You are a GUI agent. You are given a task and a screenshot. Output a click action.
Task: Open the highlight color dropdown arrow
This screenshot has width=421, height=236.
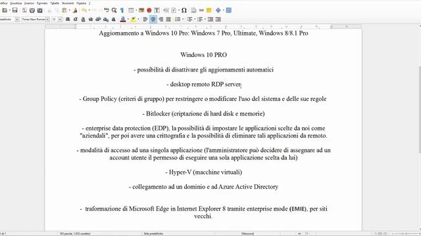[138, 19]
